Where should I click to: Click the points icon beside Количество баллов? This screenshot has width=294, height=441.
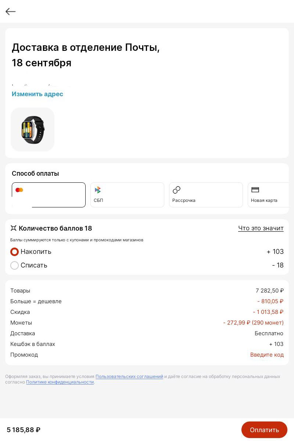[14, 228]
